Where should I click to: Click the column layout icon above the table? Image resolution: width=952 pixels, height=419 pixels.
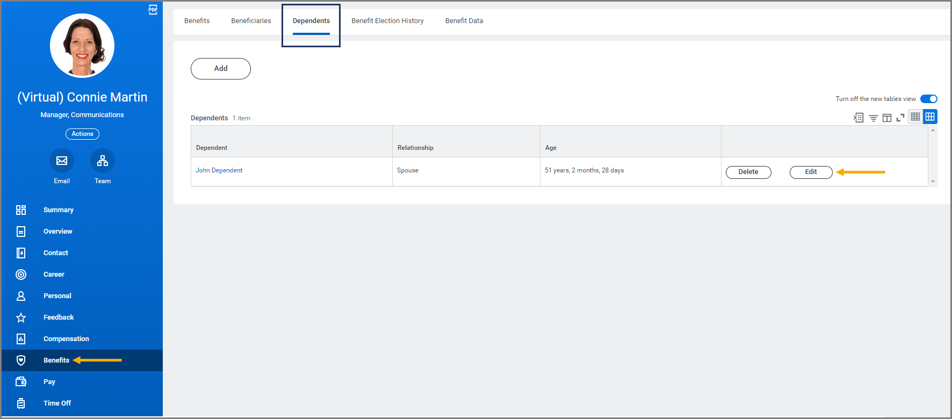click(x=886, y=118)
